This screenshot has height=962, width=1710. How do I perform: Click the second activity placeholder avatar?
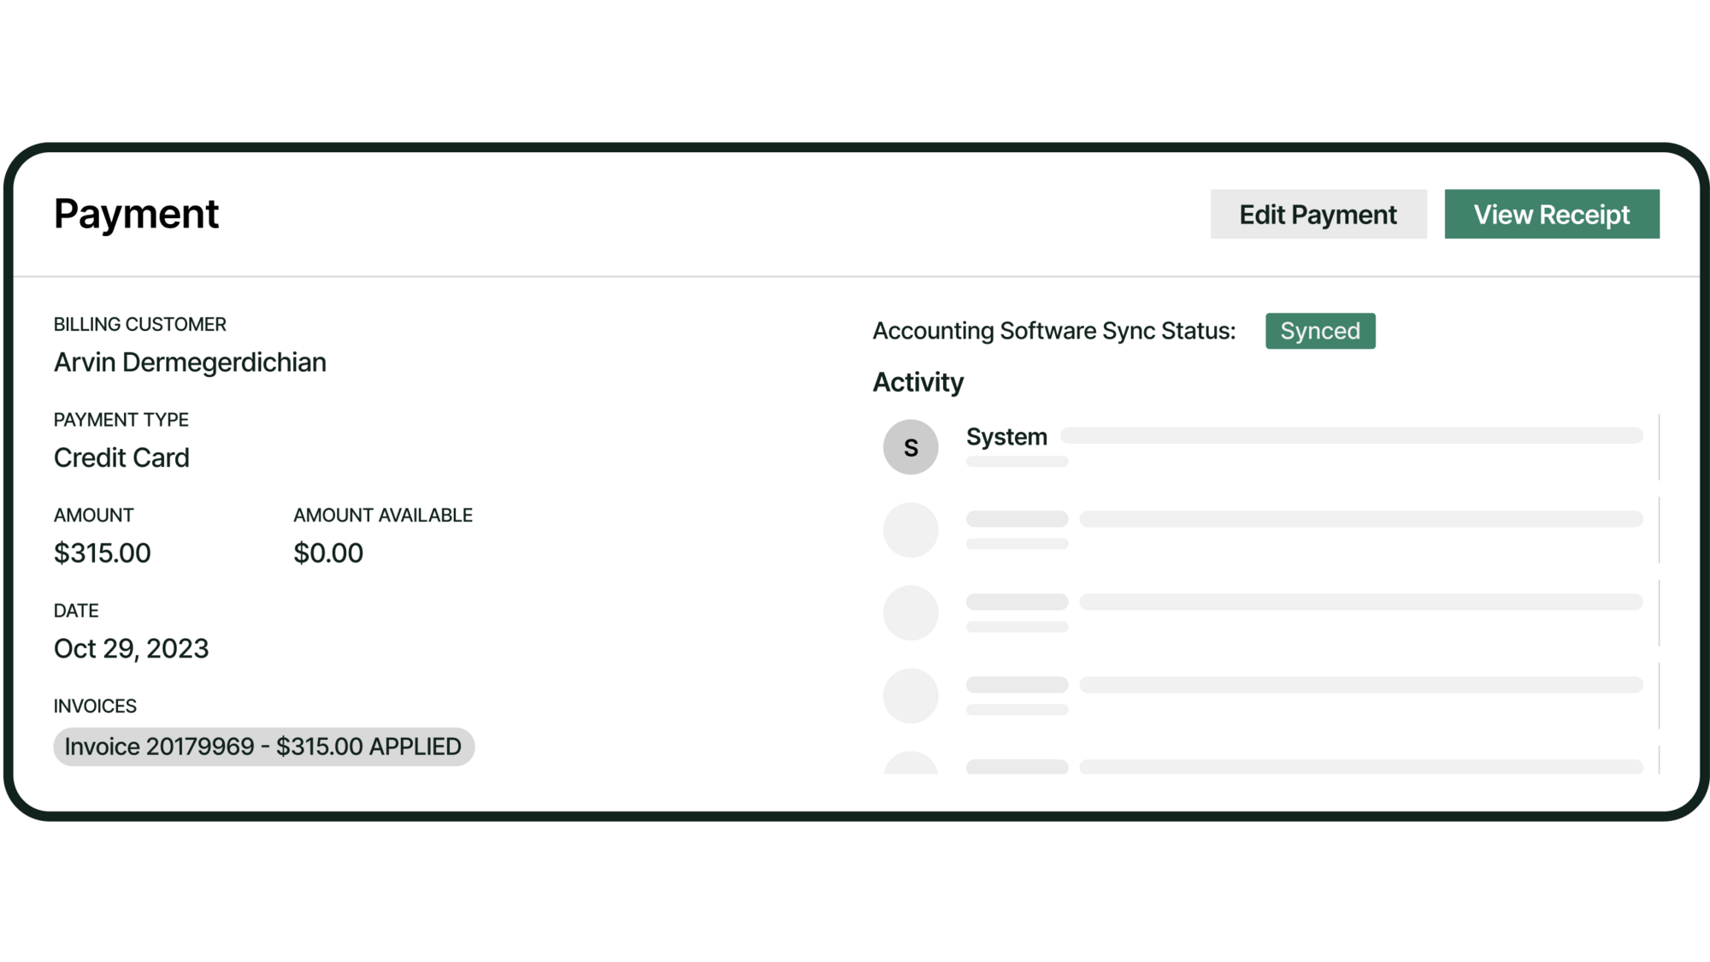pos(911,530)
